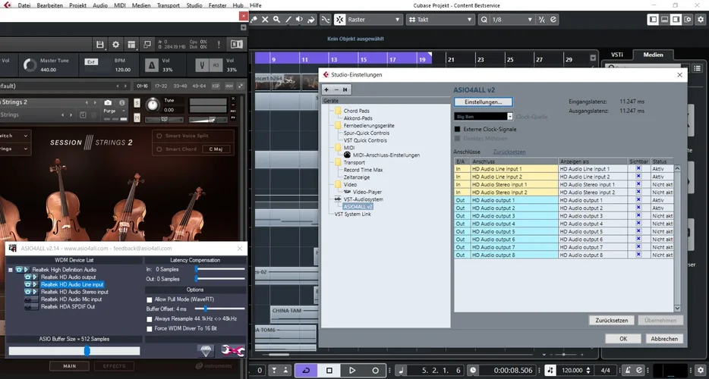Toggle the Externe Clock-Signale checkbox
This screenshot has height=379, width=709.
click(457, 129)
